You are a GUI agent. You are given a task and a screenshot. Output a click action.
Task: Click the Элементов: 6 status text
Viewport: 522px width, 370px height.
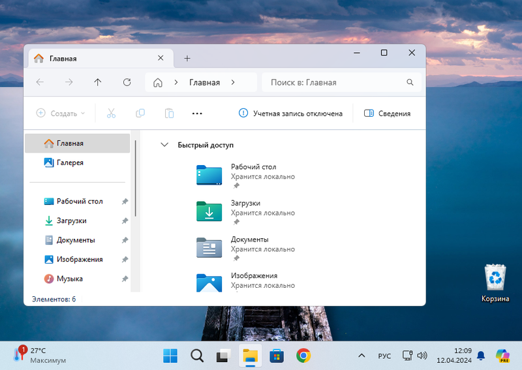coord(54,299)
